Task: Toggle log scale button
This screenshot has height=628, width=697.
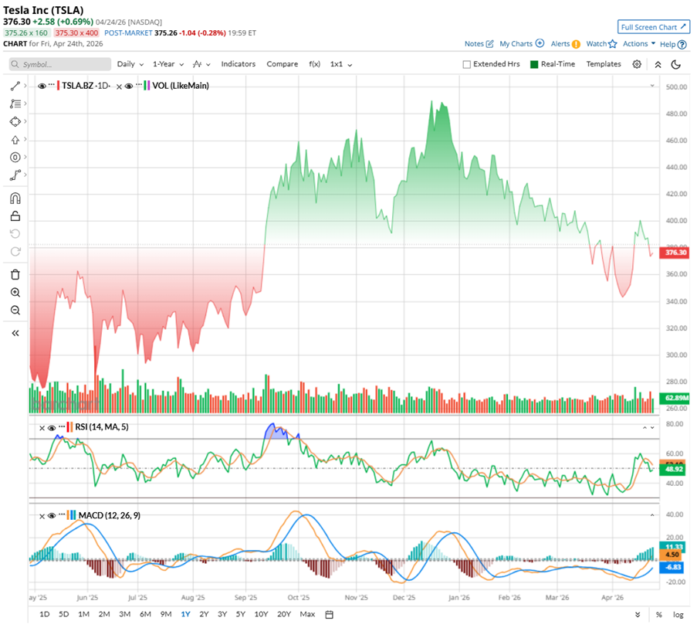Action: click(678, 615)
